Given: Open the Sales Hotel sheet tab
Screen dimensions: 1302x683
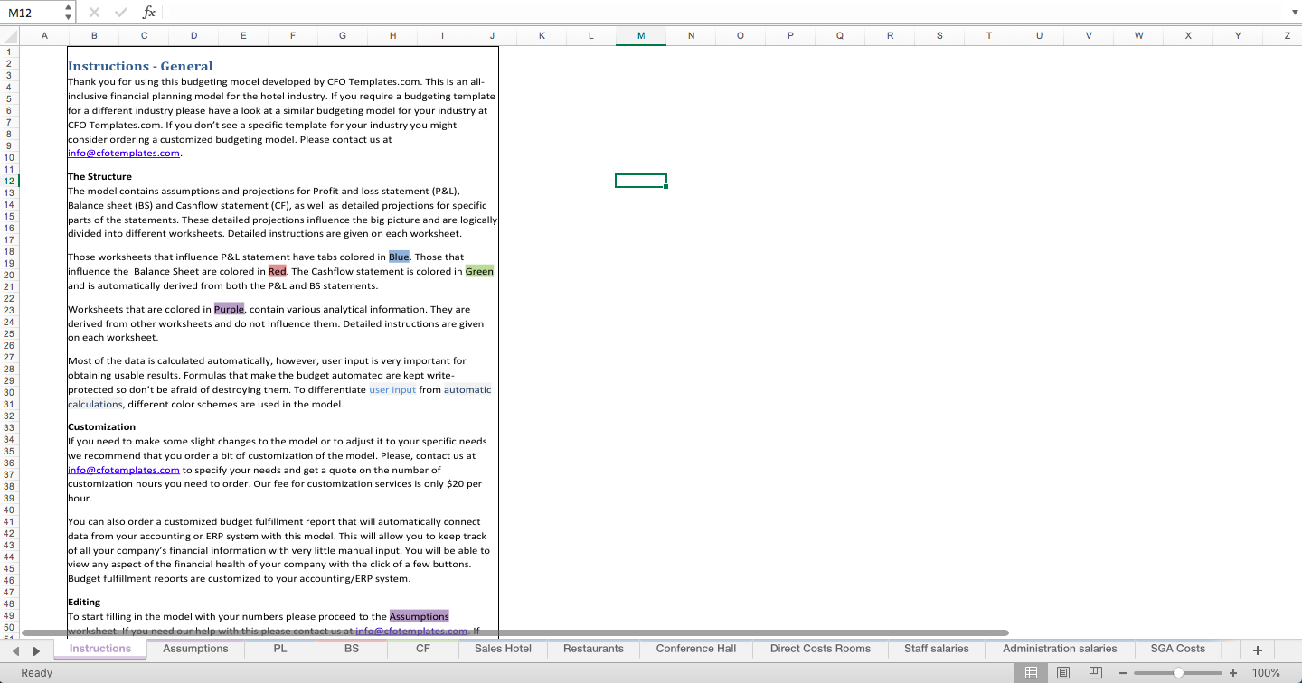Looking at the screenshot, I should pyautogui.click(x=503, y=649).
